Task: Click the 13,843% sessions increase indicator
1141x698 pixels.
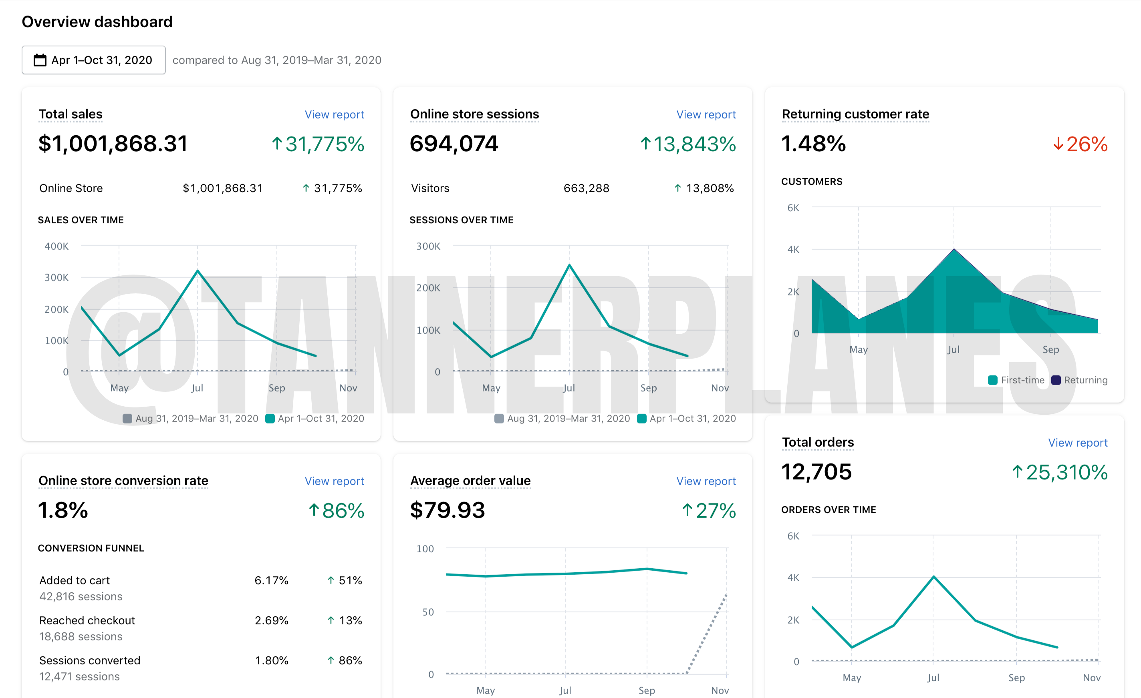Action: (688, 144)
